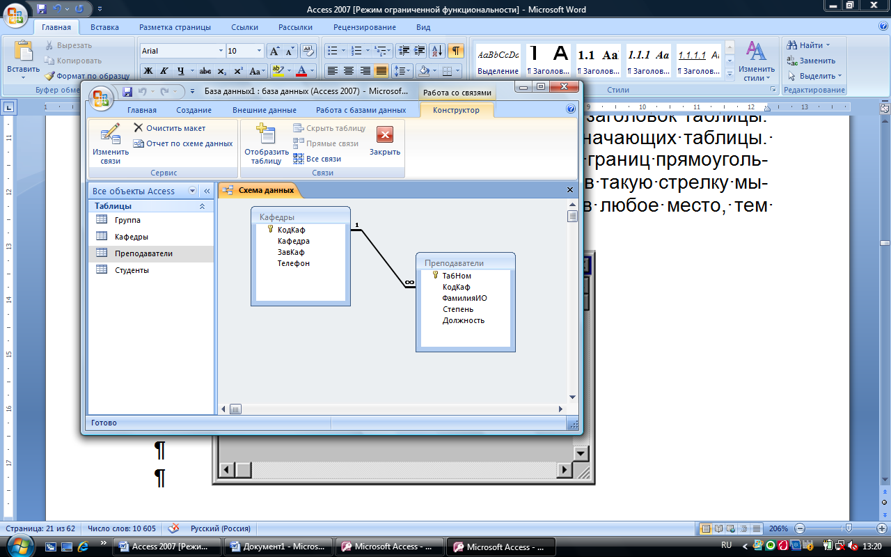This screenshot has width=891, height=557.
Task: Click the Access Office button
Action: (x=102, y=97)
